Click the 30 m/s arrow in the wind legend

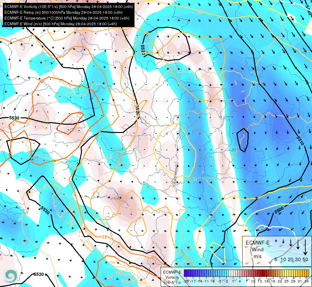tap(298, 244)
